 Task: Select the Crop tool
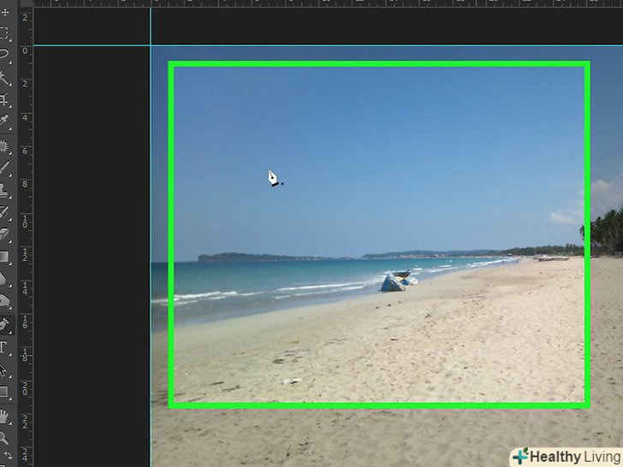point(4,99)
